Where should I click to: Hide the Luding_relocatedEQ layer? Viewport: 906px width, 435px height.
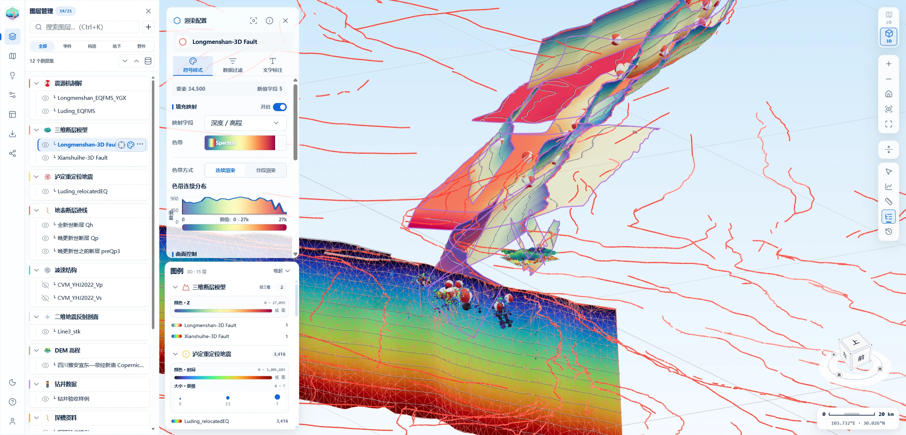pos(45,191)
